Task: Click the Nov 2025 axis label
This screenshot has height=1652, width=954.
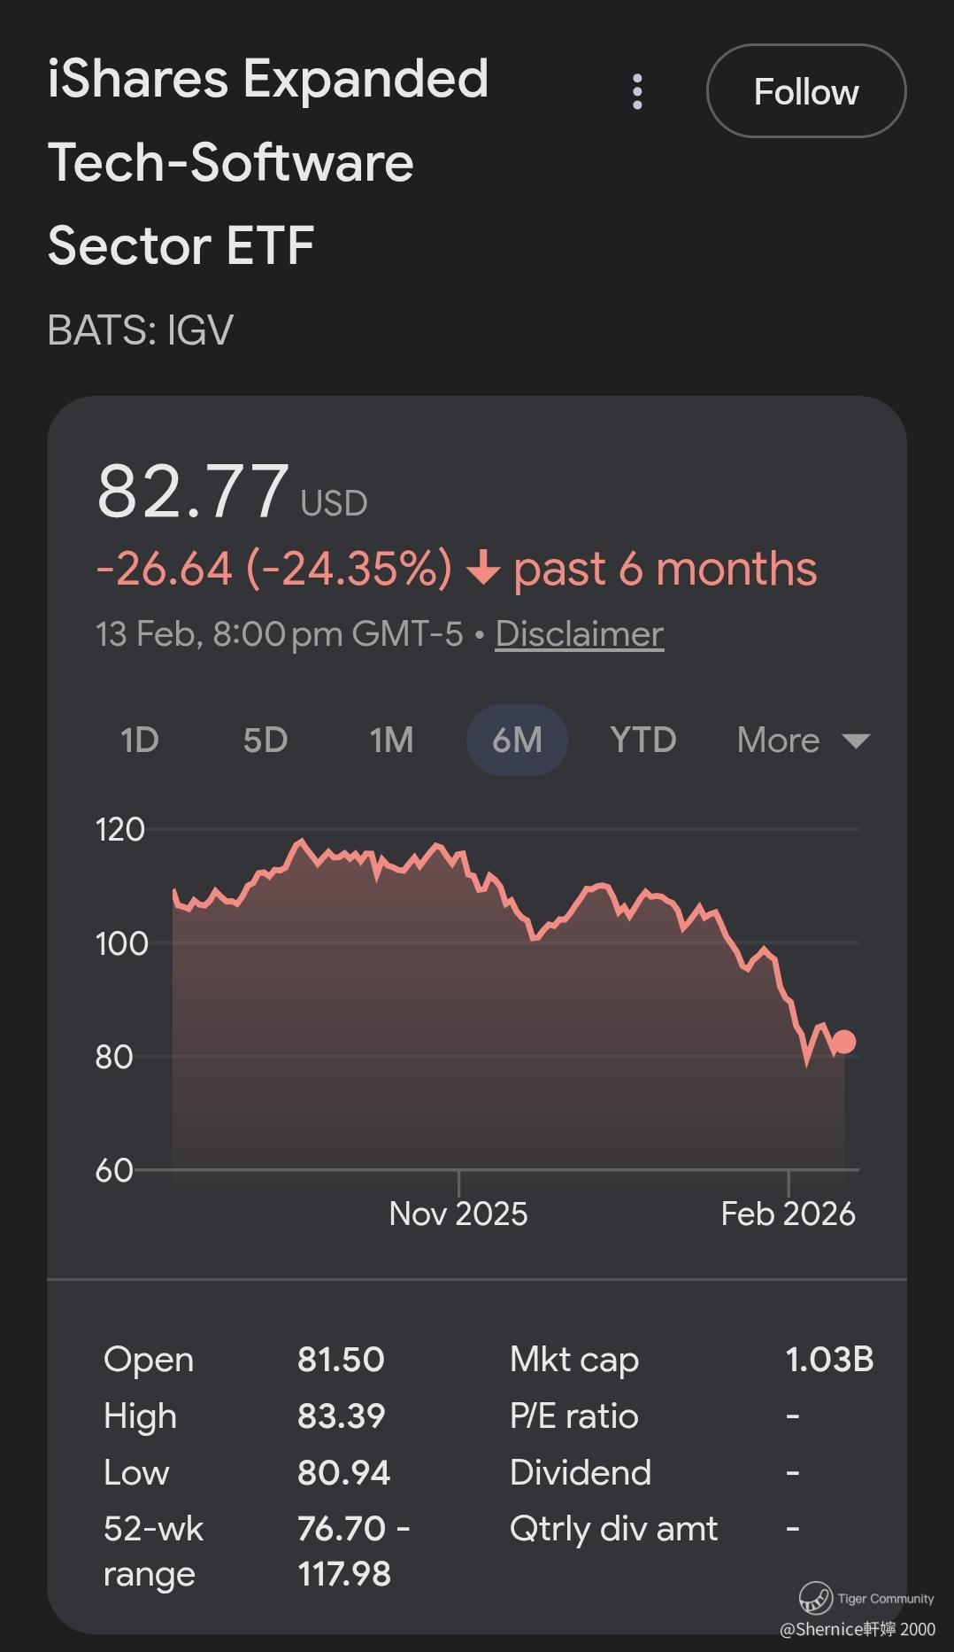Action: (x=458, y=1213)
